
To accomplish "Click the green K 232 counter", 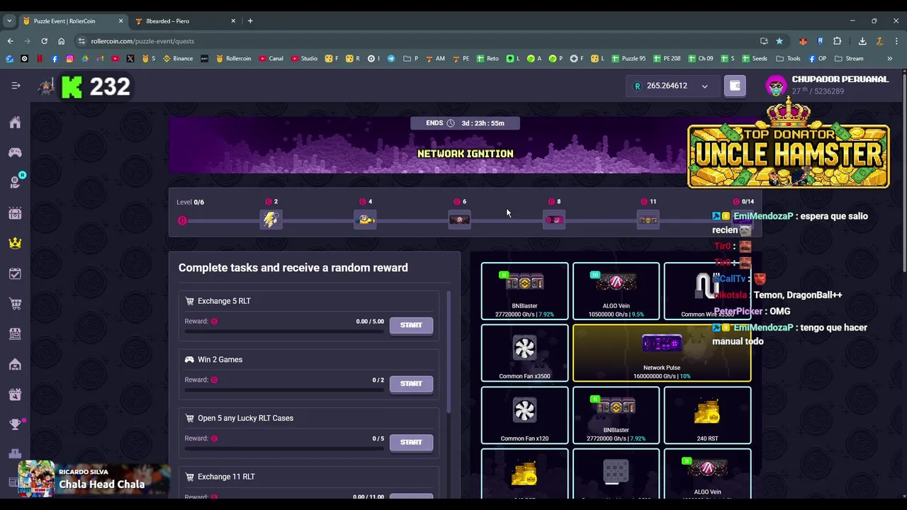I will point(96,86).
